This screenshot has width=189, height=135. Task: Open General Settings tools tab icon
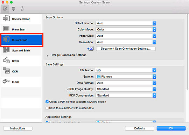tap(22, 8)
